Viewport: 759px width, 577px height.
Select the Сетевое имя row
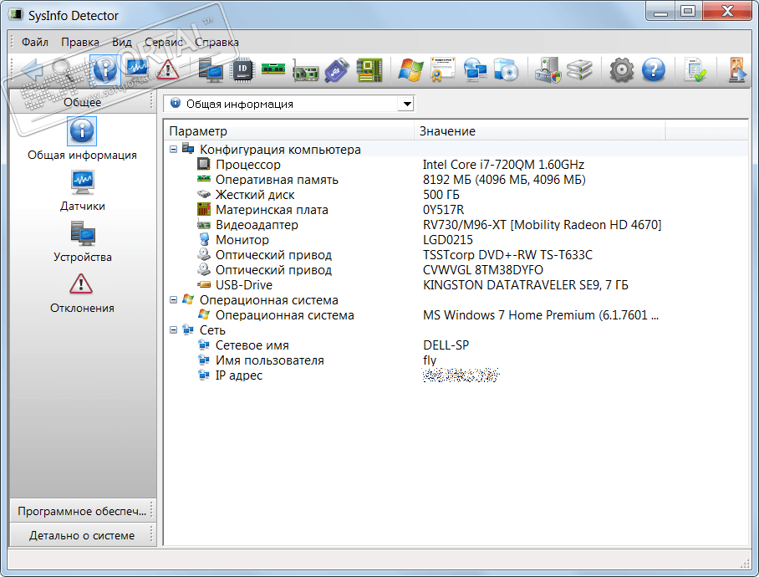coord(455,345)
